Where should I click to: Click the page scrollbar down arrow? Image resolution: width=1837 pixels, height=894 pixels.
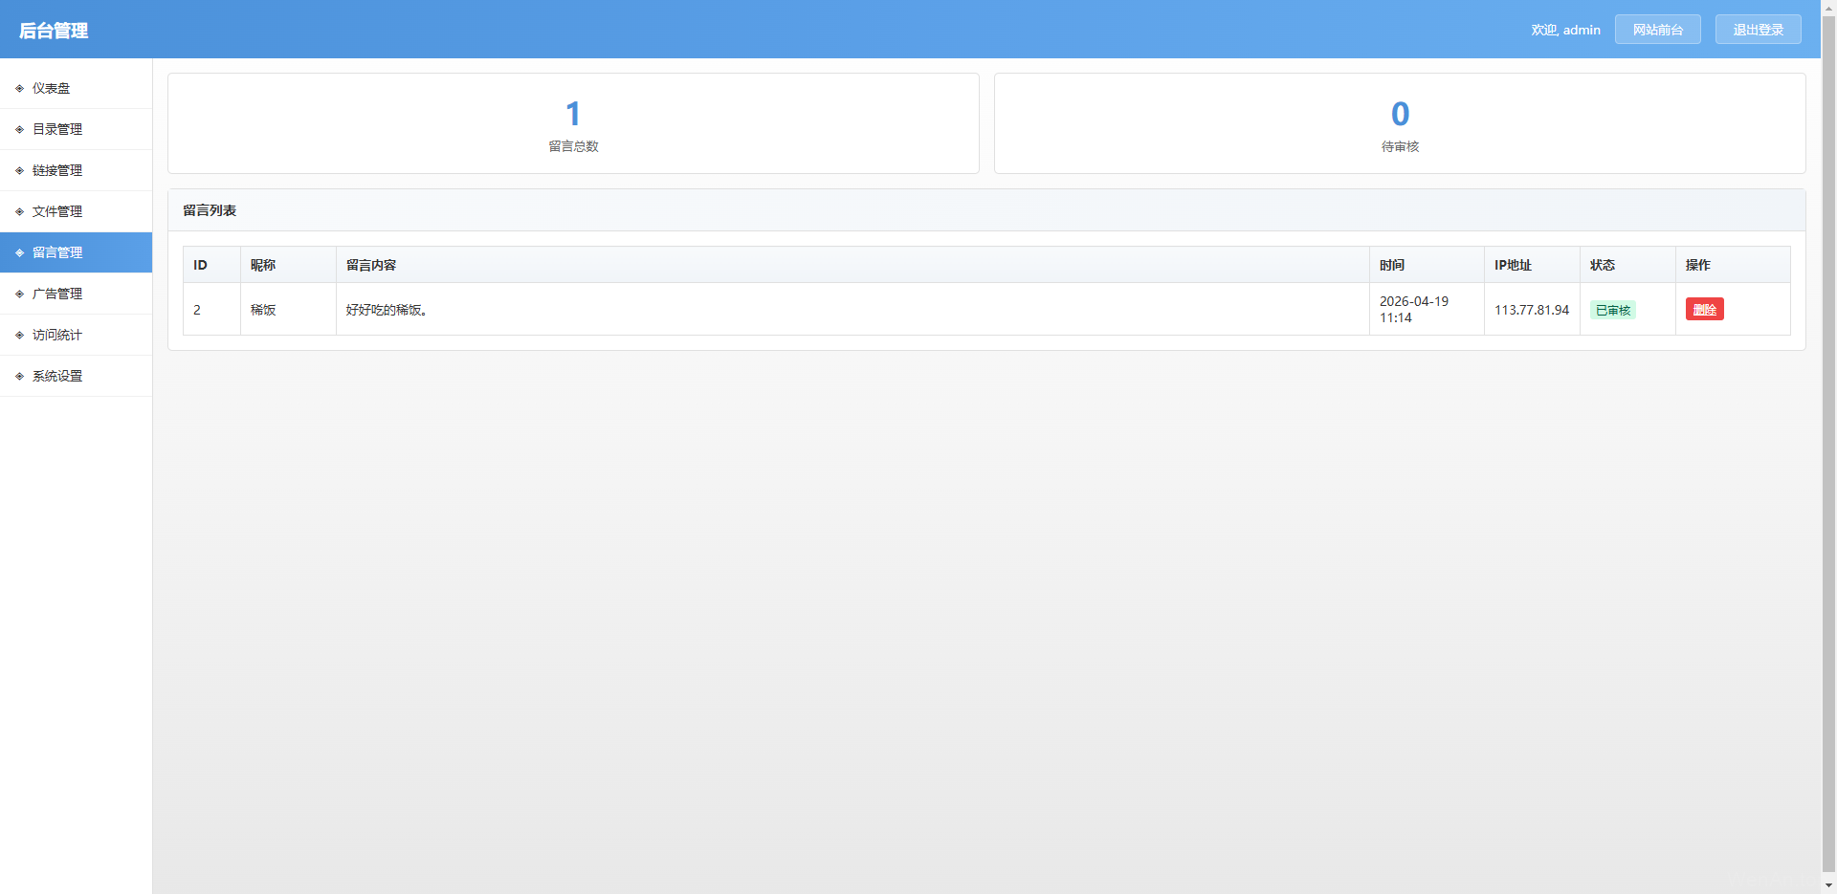[1828, 885]
